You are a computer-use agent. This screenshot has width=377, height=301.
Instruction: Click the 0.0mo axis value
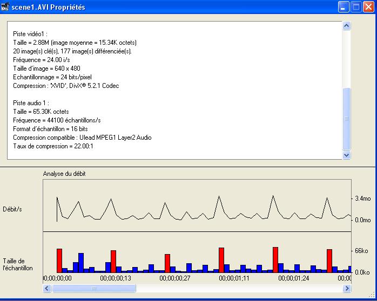(362, 220)
